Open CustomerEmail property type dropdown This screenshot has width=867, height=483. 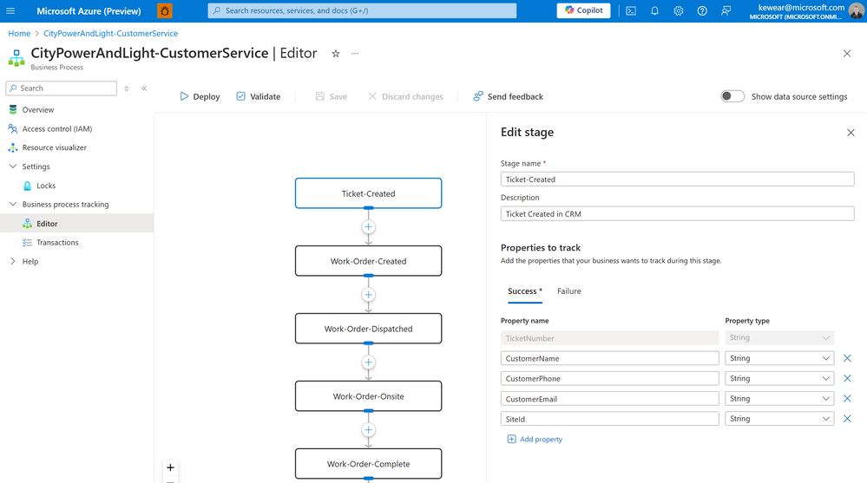pyautogui.click(x=779, y=398)
